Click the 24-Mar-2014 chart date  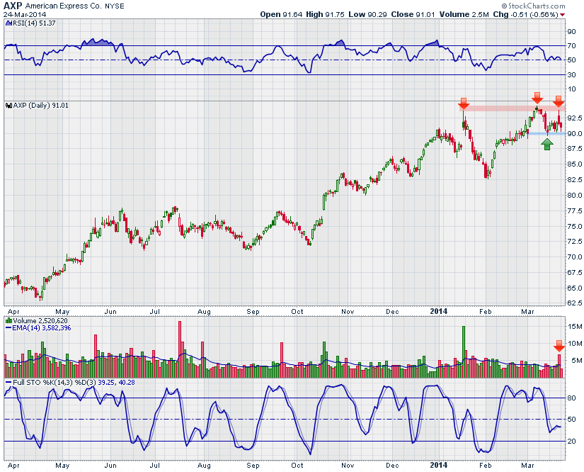click(x=25, y=15)
